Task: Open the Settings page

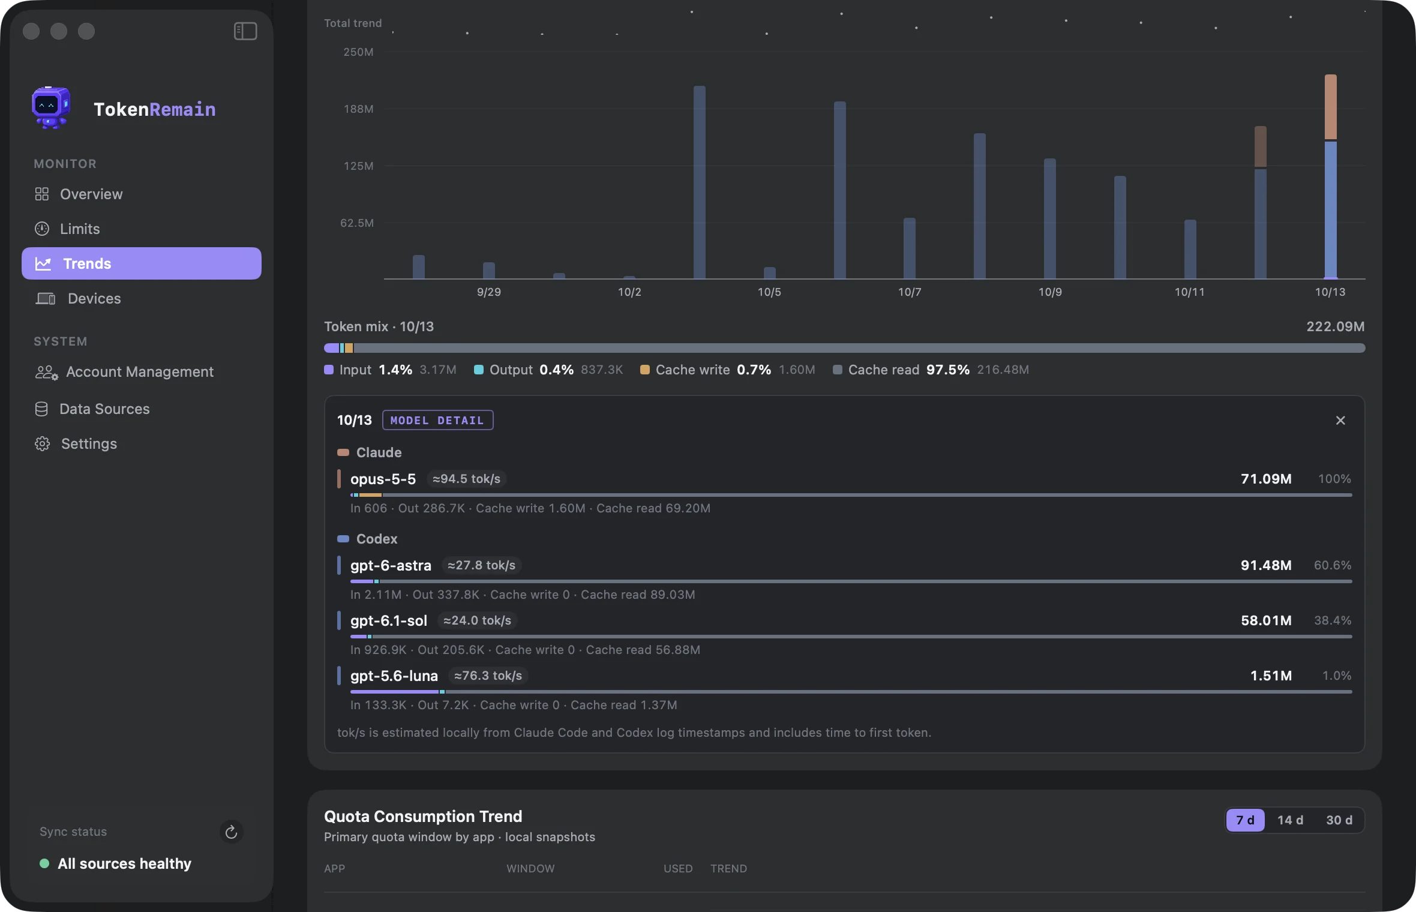Action: coord(142,443)
